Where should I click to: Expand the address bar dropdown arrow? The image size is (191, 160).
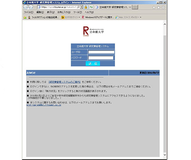[x=81, y=7]
